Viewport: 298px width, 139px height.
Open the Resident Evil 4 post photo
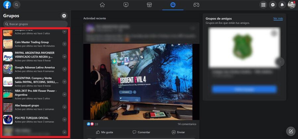click(141, 82)
